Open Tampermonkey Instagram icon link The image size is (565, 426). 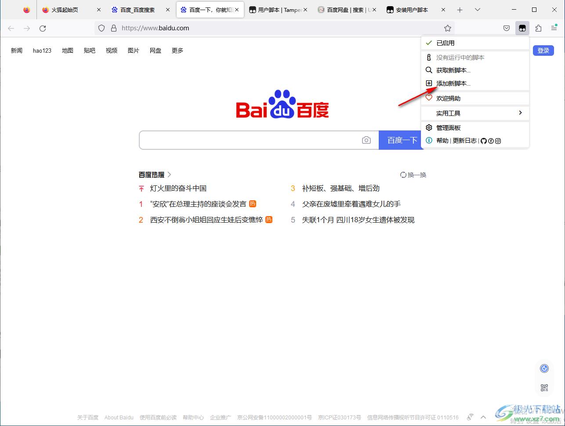[x=498, y=141]
